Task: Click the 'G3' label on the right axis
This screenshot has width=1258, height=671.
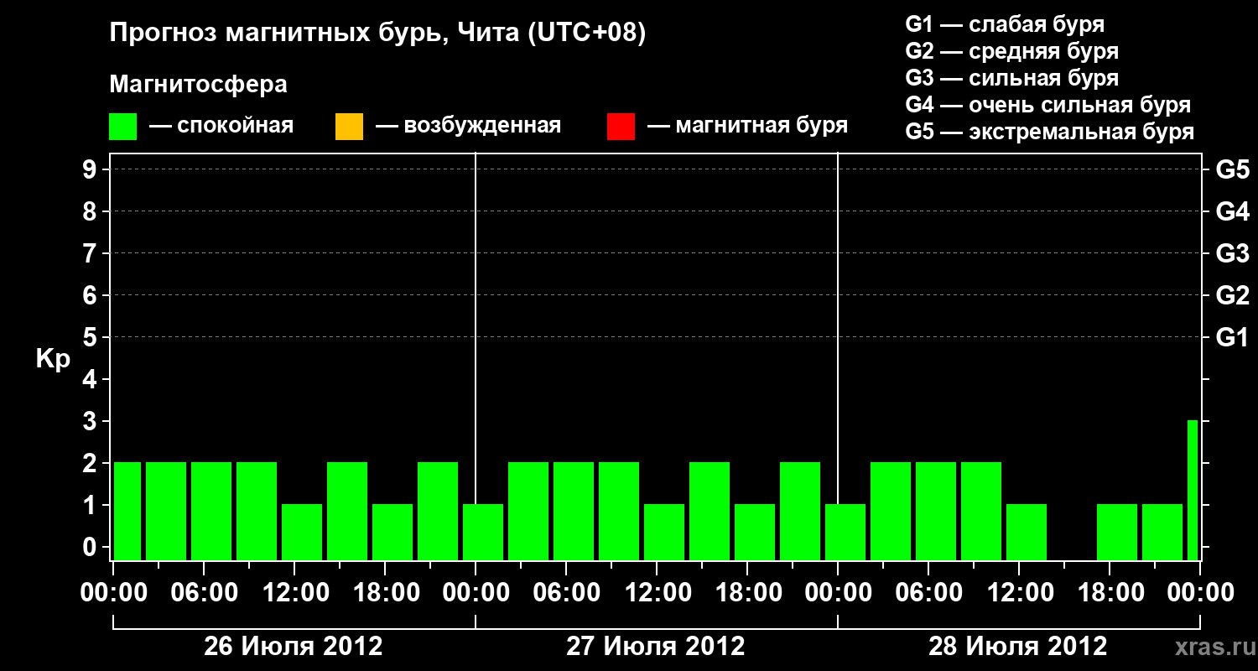Action: pyautogui.click(x=1232, y=254)
